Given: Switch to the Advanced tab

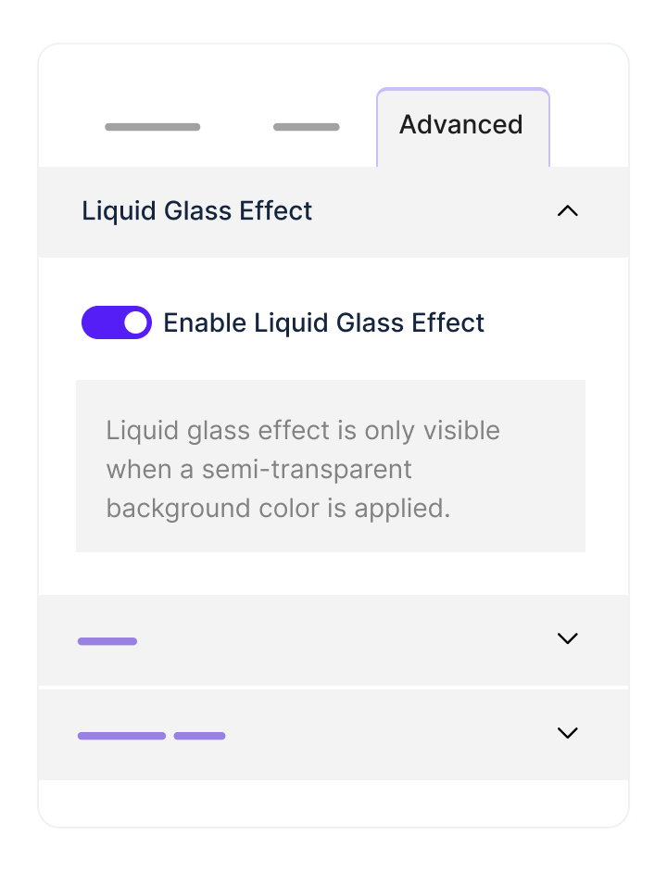Looking at the screenshot, I should click(x=461, y=125).
